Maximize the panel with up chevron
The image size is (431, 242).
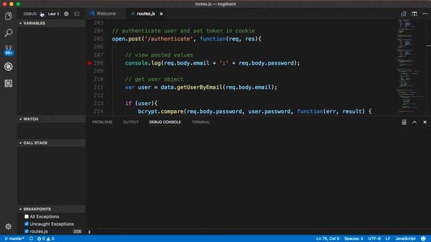(x=414, y=122)
